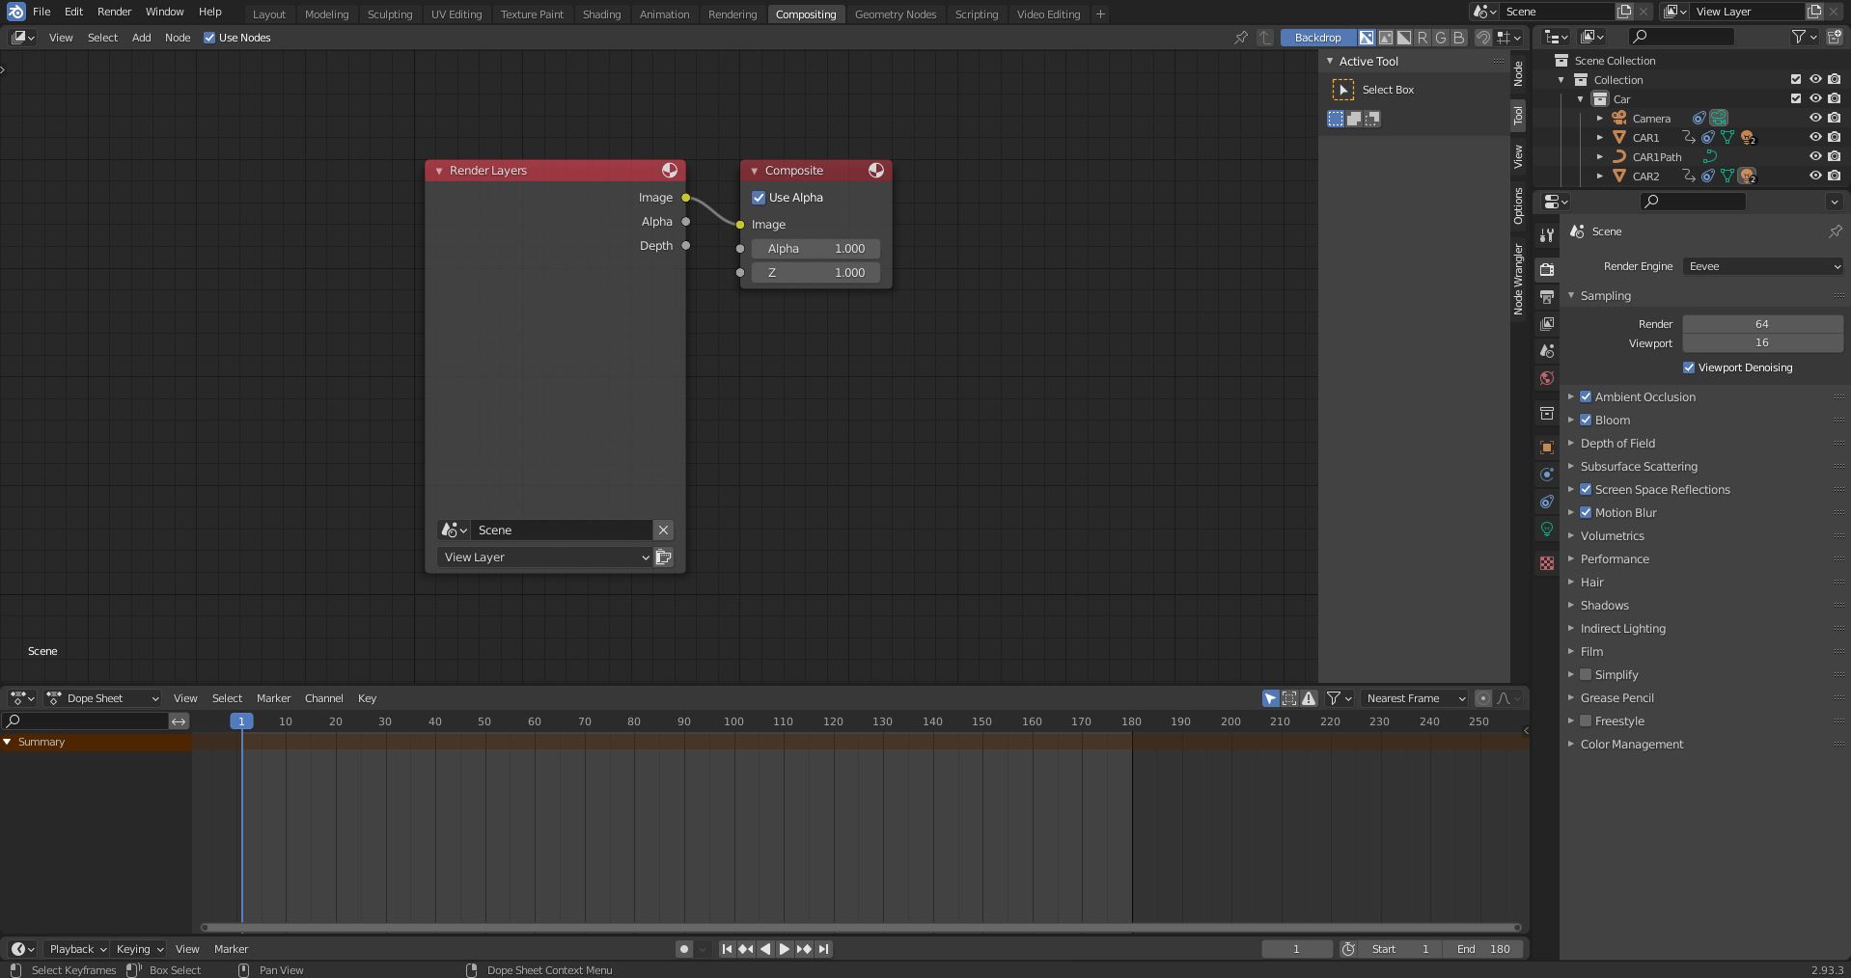Image resolution: width=1851 pixels, height=978 pixels.
Task: Open the Dope Sheet mode dropdown
Action: click(x=103, y=698)
